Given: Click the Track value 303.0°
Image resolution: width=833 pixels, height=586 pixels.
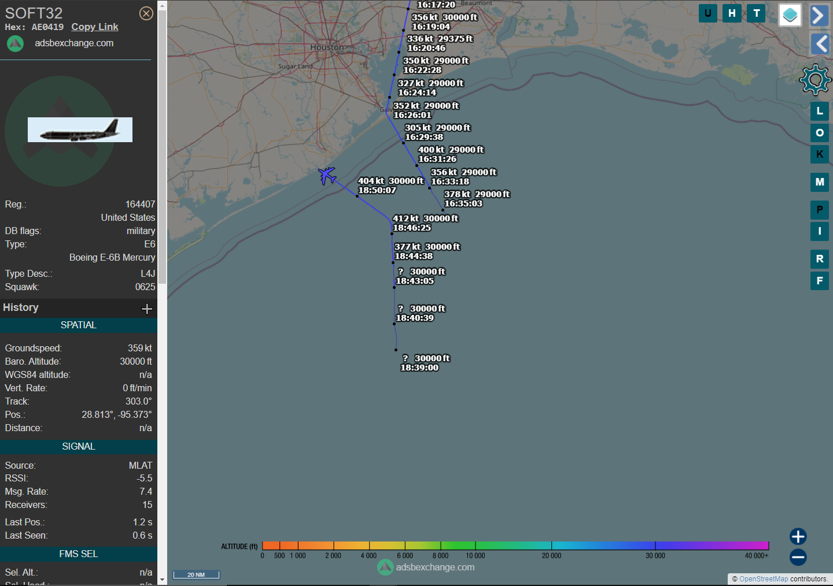Looking at the screenshot, I should (x=139, y=402).
